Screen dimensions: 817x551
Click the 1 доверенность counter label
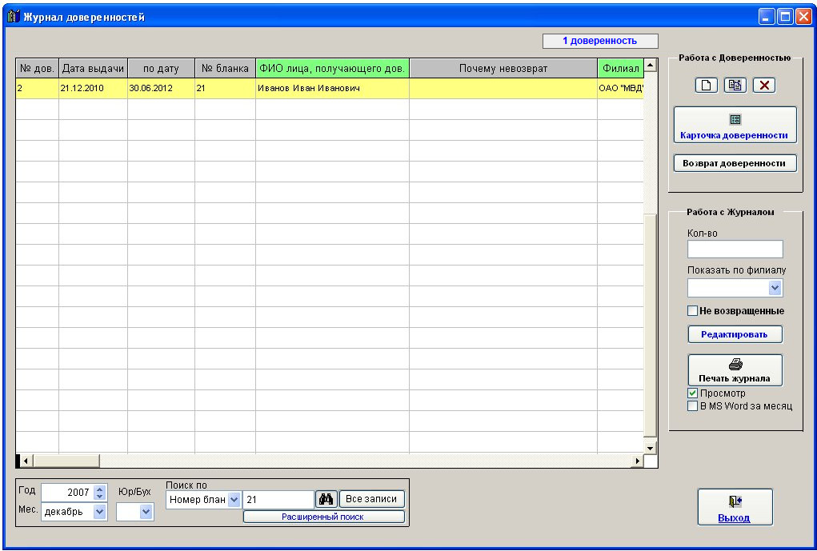click(x=600, y=41)
